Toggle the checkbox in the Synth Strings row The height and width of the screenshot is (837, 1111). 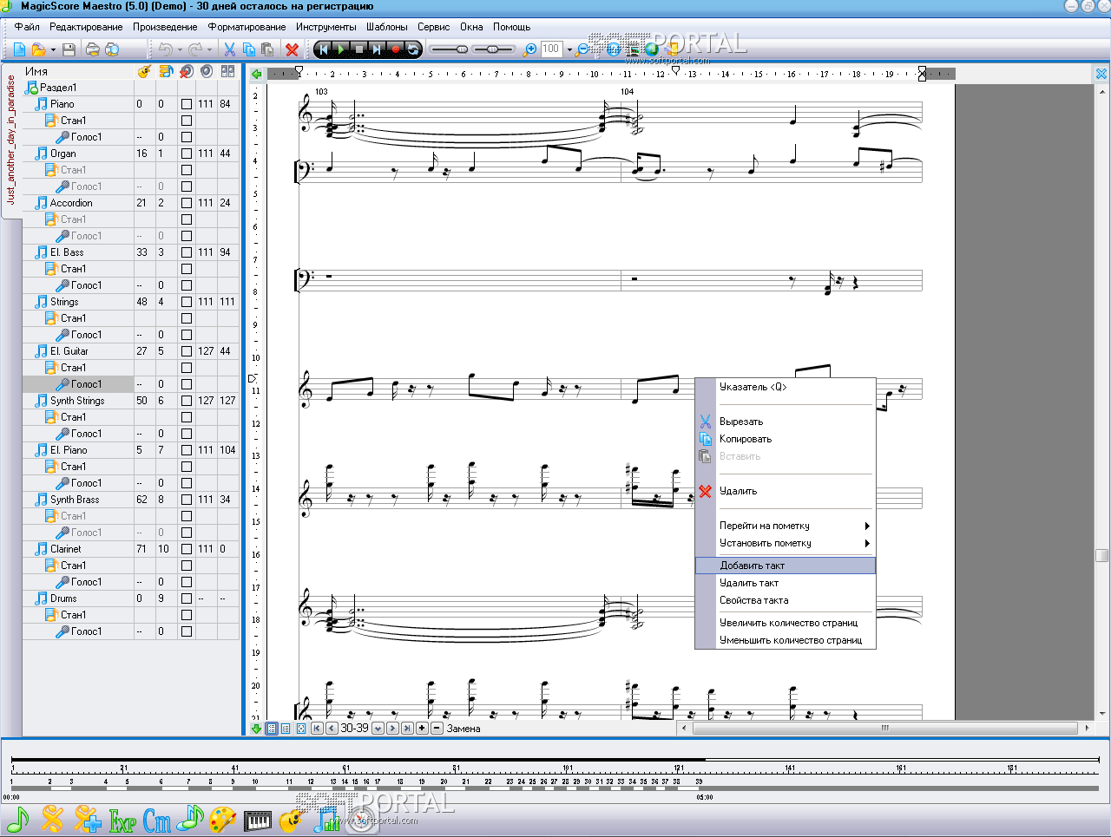pyautogui.click(x=187, y=401)
